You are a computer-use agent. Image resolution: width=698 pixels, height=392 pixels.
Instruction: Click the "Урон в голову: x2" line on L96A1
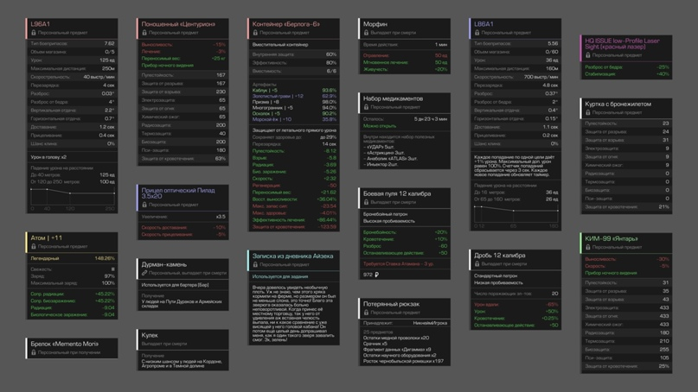pyautogui.click(x=48, y=157)
